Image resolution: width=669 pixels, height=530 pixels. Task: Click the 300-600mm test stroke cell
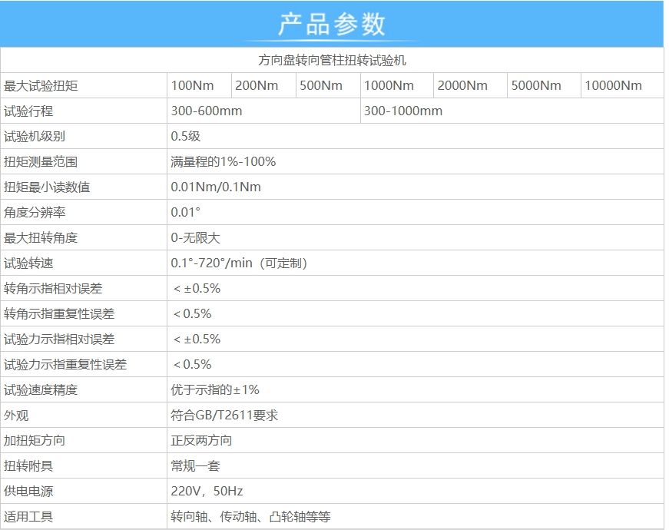point(207,111)
